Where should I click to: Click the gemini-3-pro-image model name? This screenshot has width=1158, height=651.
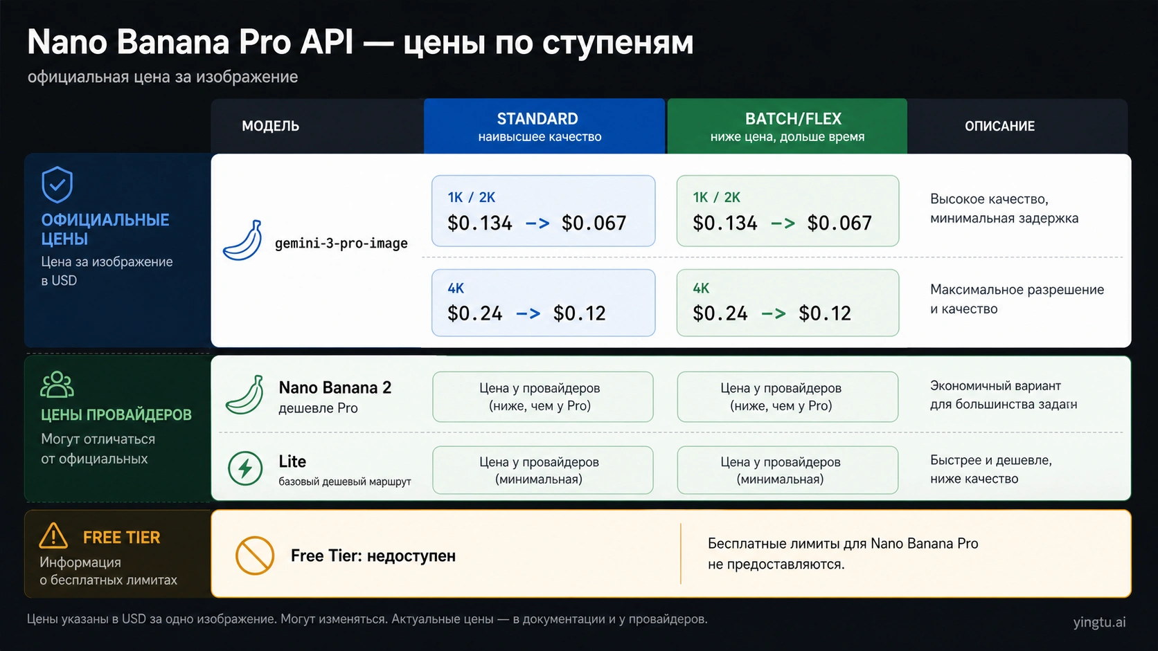tap(341, 244)
